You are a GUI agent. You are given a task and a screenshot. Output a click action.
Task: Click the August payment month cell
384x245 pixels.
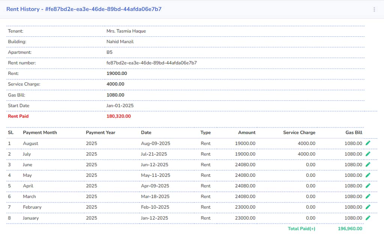pyautogui.click(x=31, y=143)
